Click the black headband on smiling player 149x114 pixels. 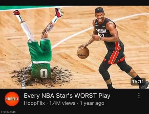(x=99, y=10)
